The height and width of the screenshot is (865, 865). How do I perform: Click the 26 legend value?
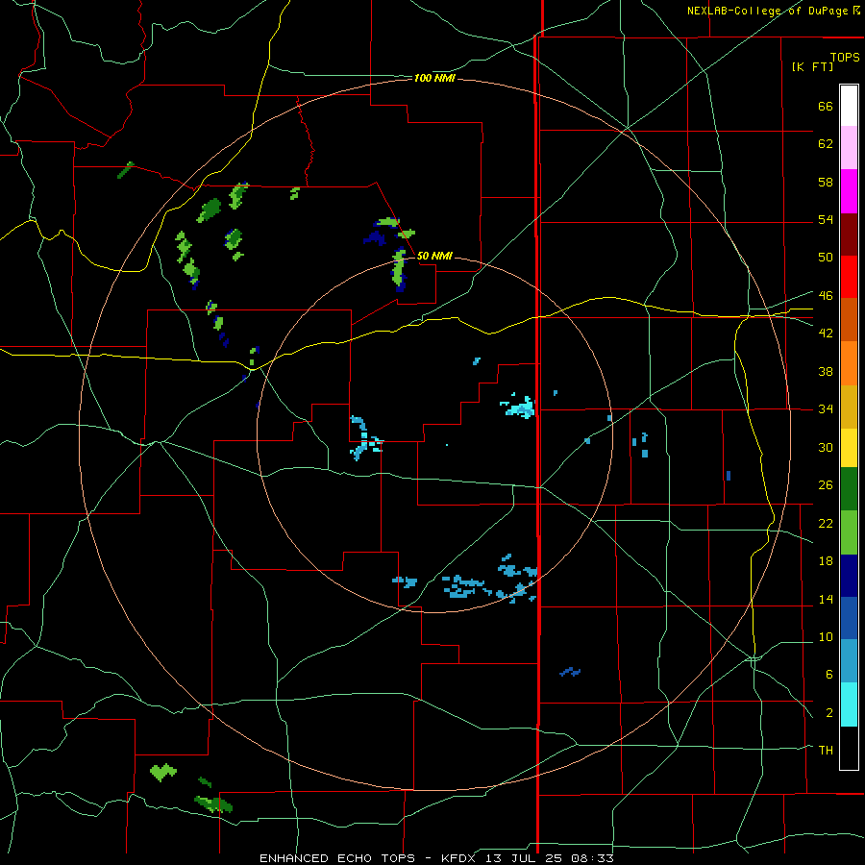826,485
